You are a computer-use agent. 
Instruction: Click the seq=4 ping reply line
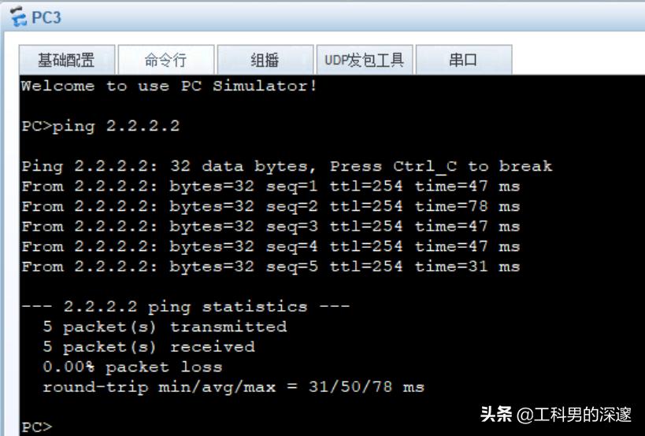(270, 246)
